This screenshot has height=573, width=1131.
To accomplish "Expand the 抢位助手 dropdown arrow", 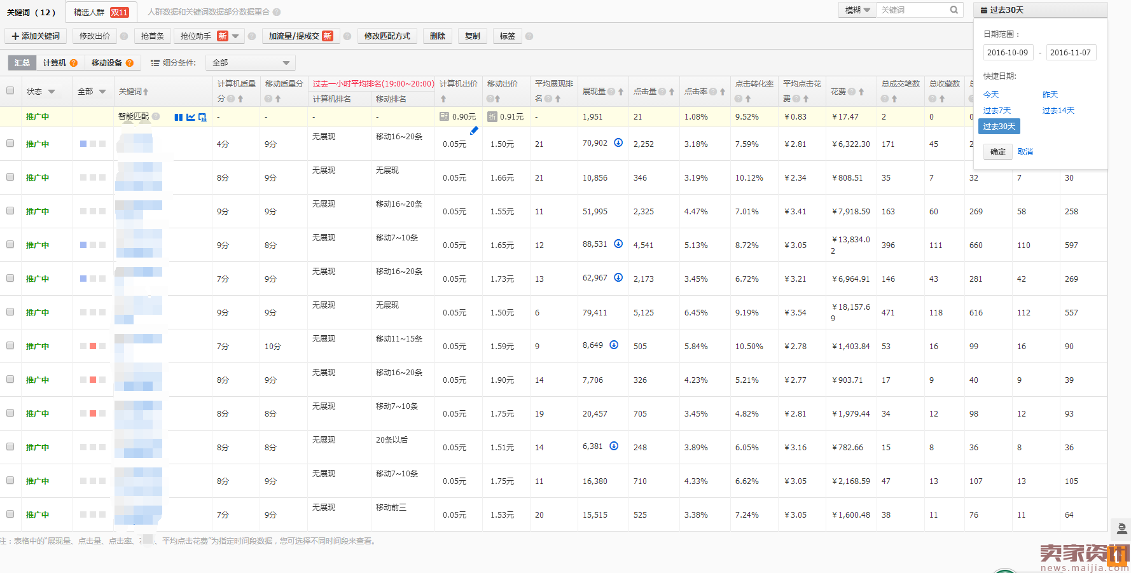I will click(235, 36).
